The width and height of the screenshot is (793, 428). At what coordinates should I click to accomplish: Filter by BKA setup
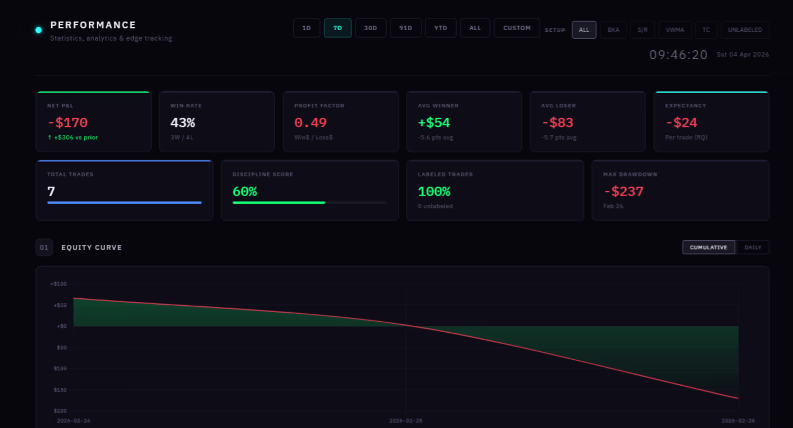613,30
